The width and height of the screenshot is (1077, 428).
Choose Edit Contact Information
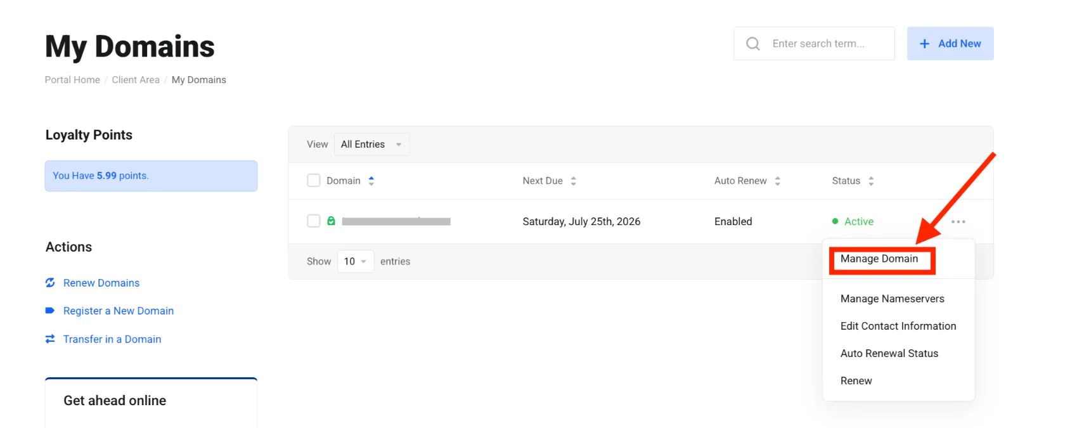pyautogui.click(x=898, y=326)
